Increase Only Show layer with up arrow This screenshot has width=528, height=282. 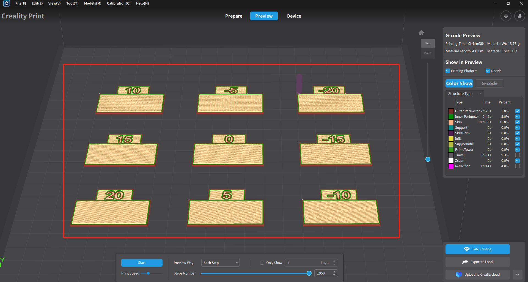(x=334, y=261)
